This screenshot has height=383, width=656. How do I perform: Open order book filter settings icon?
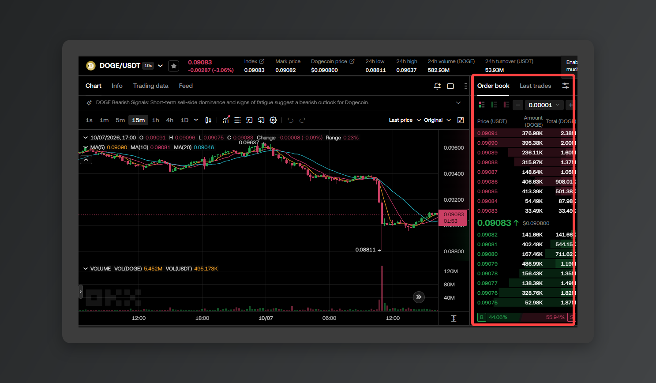(566, 86)
